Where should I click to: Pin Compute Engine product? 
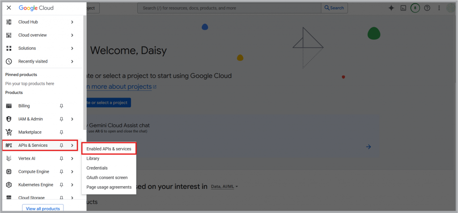tap(61, 171)
